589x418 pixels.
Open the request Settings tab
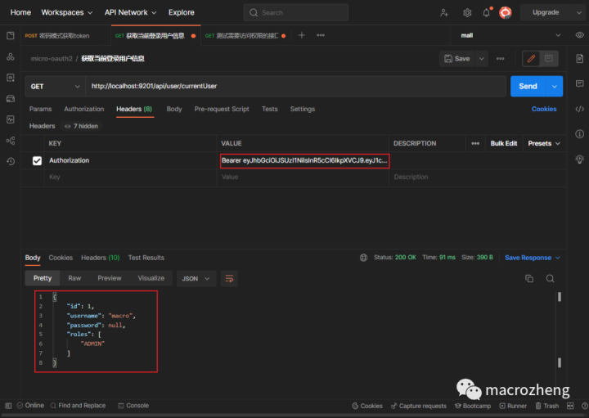(303, 109)
